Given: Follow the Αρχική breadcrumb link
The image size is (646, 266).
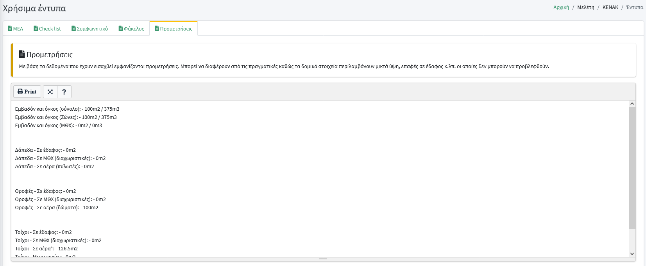Looking at the screenshot, I should 561,7.
